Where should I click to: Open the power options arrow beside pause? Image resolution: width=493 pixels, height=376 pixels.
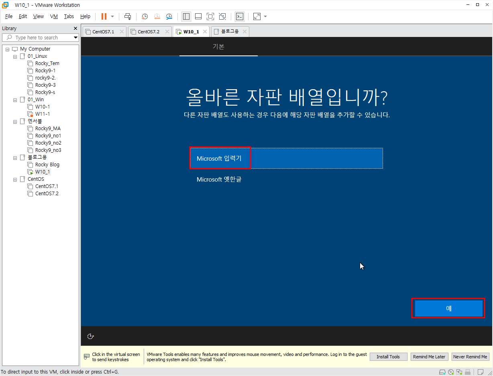coord(112,16)
